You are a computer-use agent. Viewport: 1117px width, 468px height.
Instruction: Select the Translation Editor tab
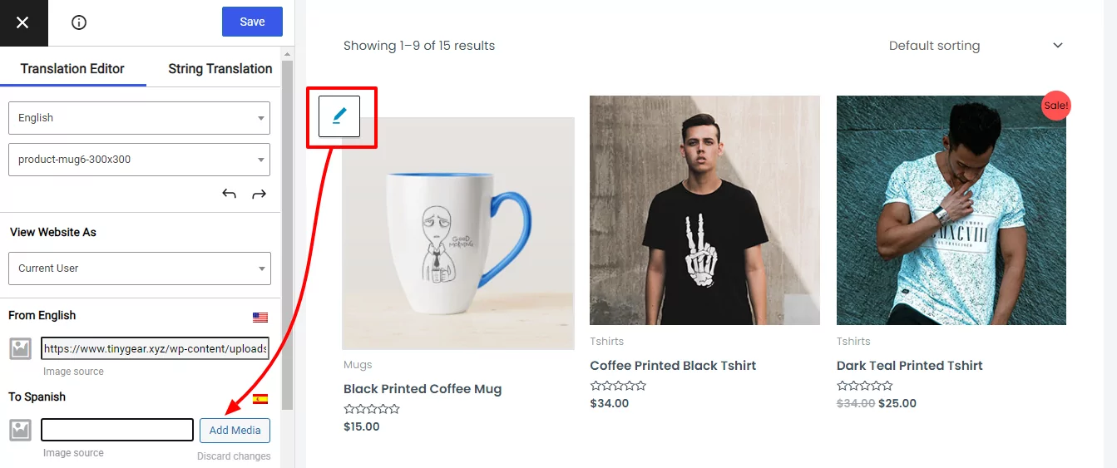pos(72,69)
